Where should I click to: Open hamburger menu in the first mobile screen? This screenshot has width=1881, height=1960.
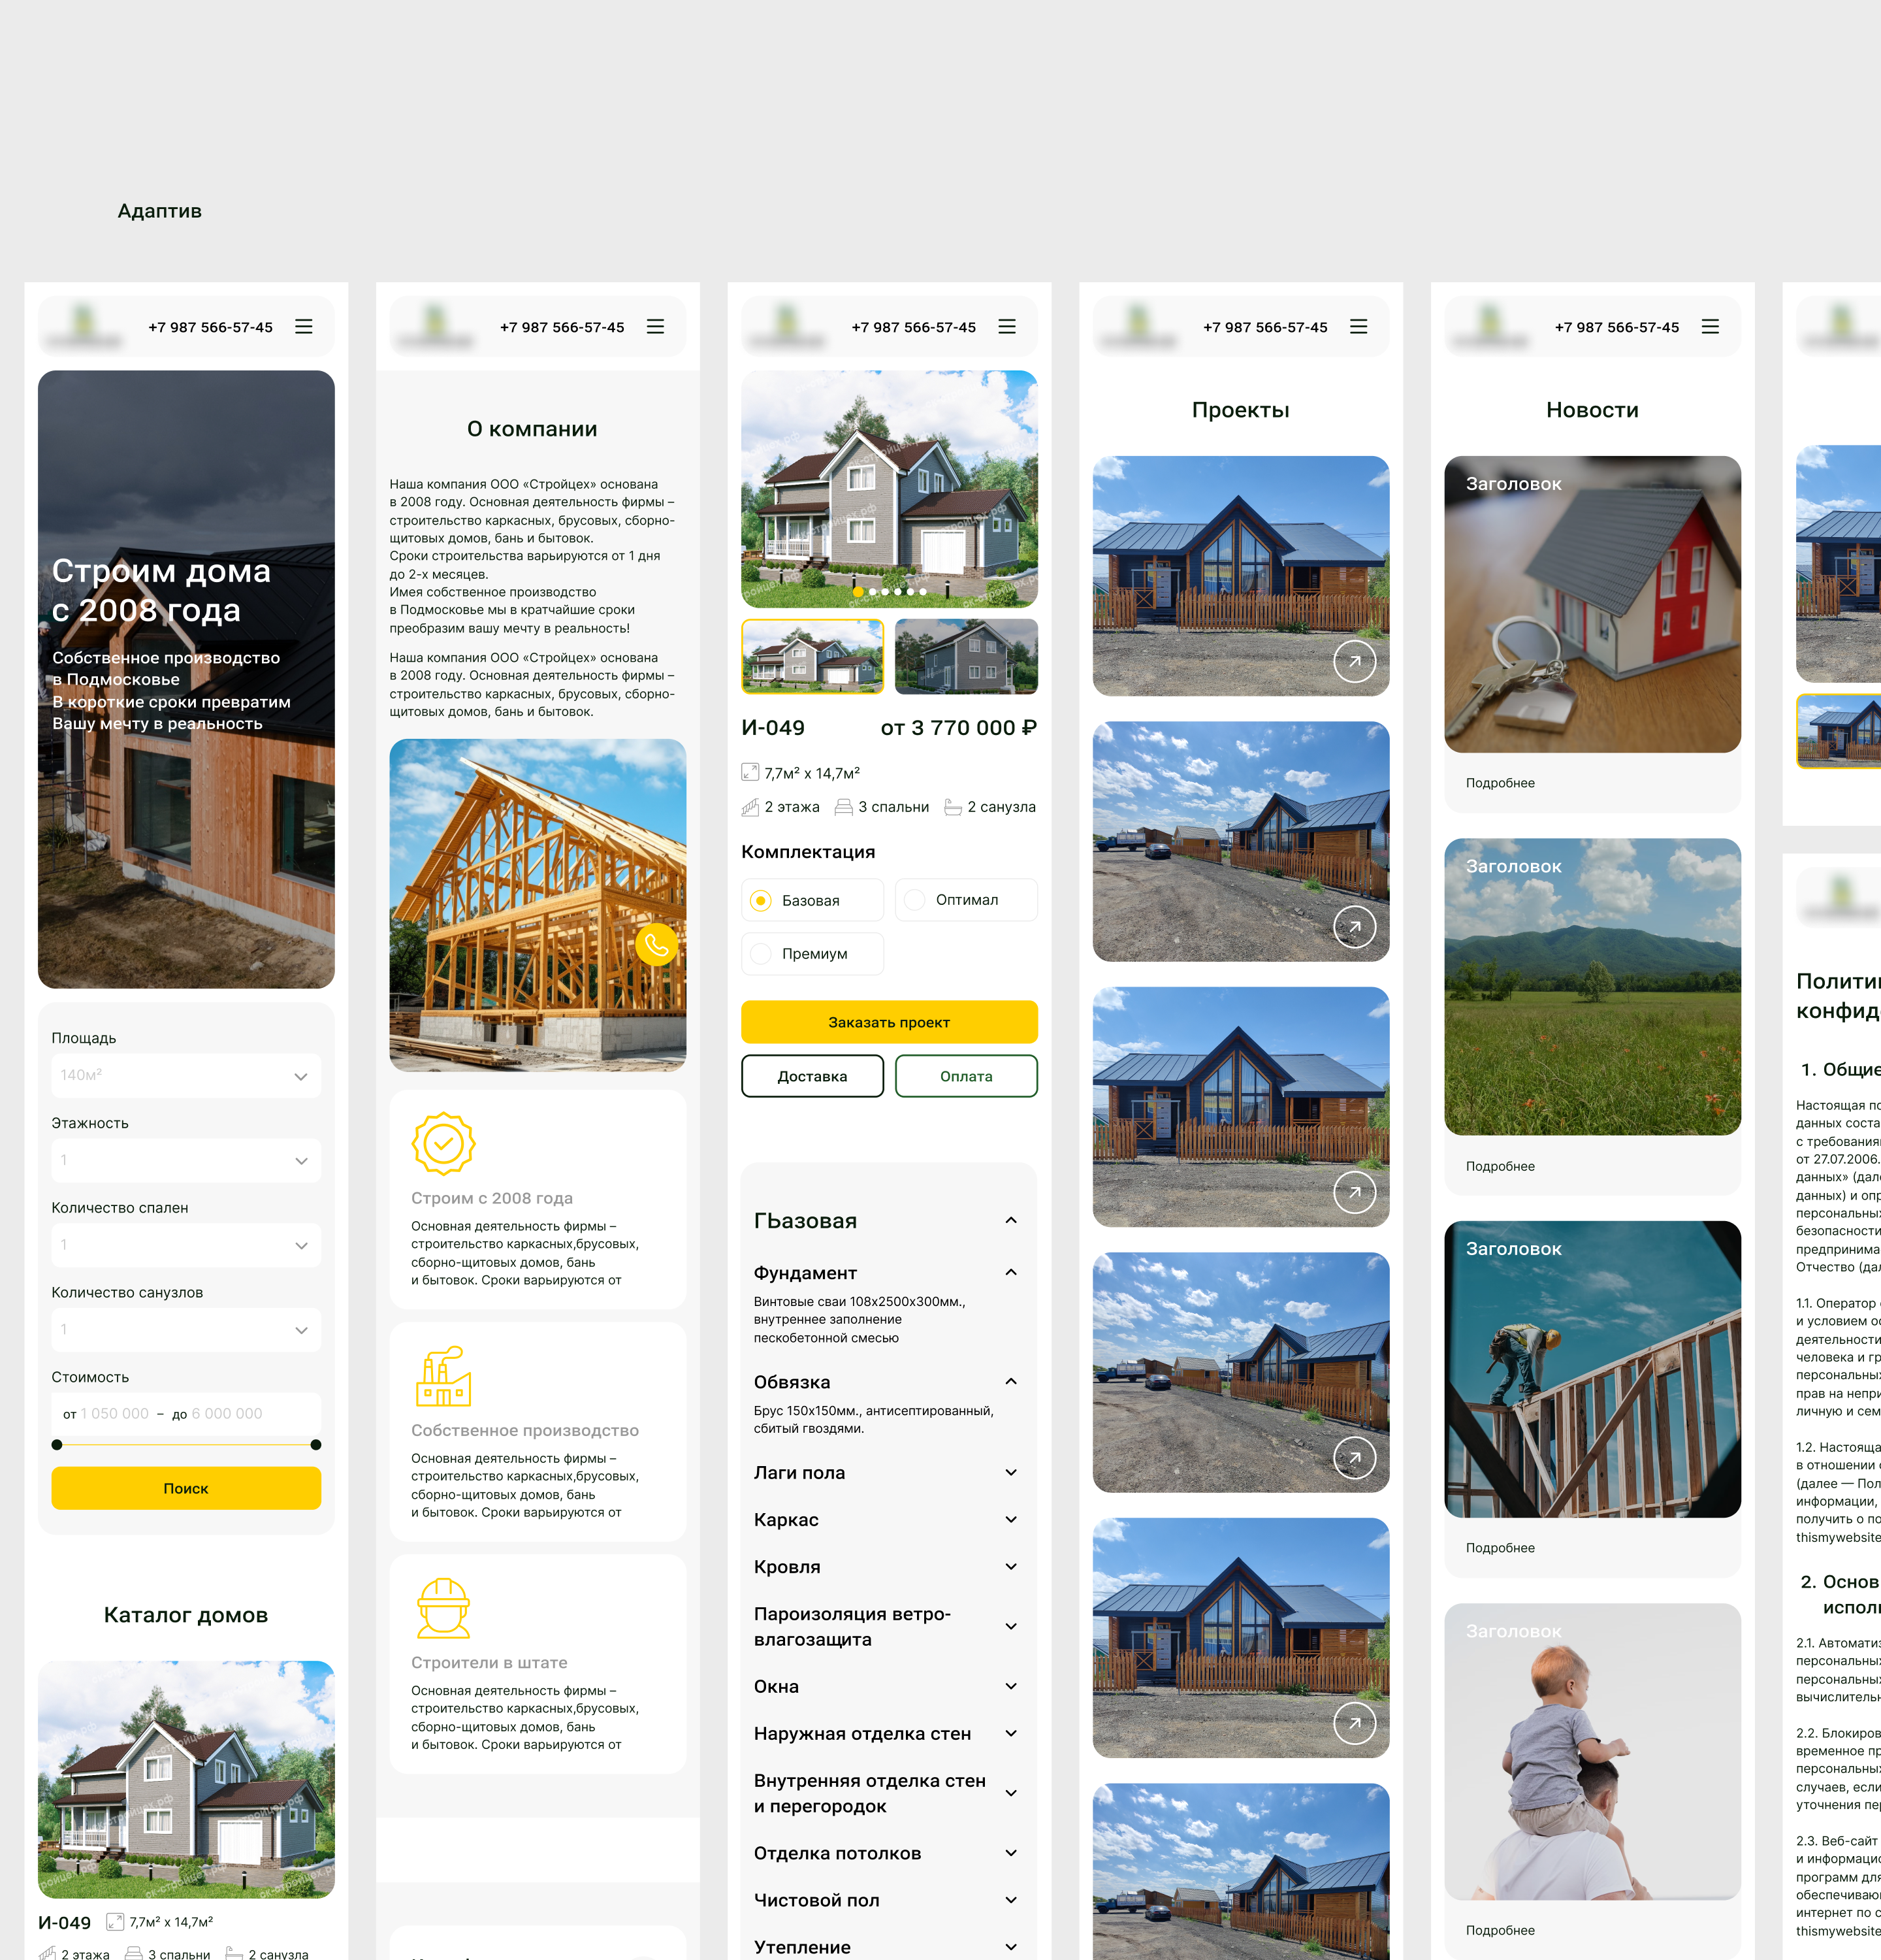304,327
